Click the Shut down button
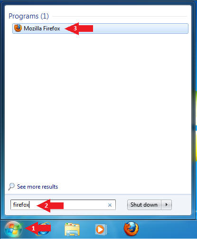The image size is (197, 239). [144, 205]
